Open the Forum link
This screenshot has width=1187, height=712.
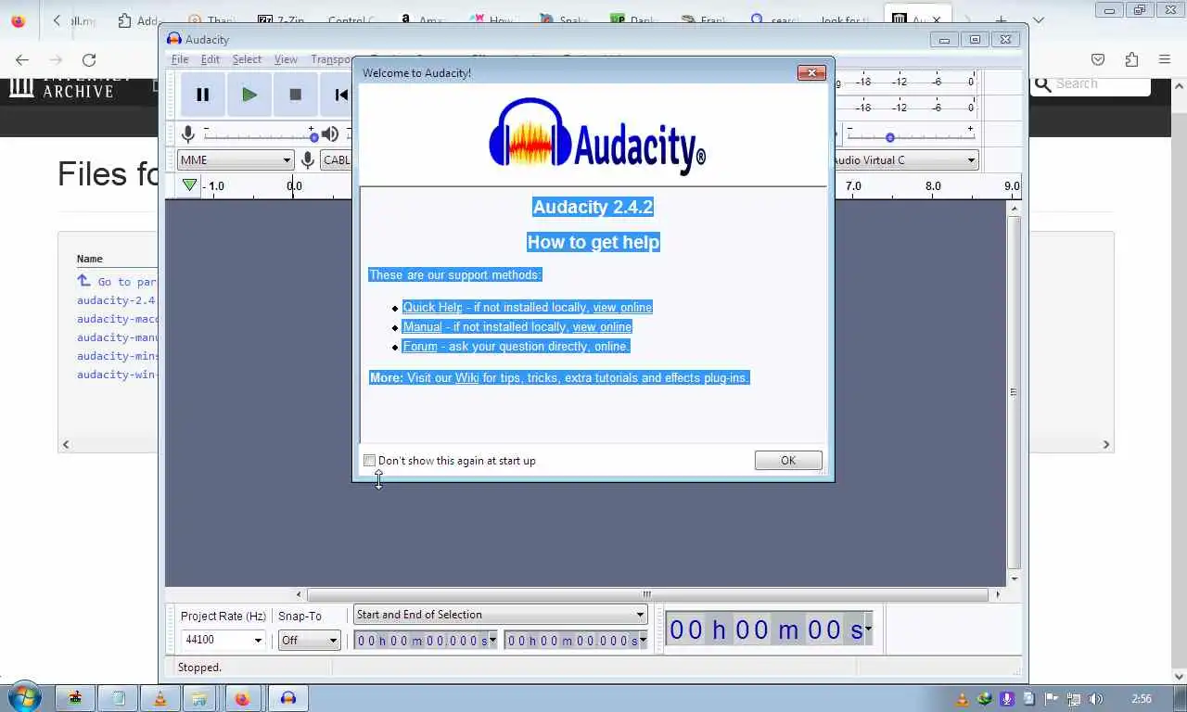point(420,346)
